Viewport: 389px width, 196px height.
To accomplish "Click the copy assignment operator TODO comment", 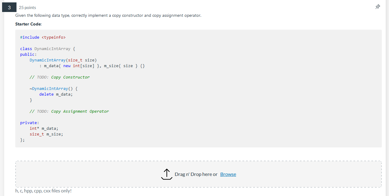I will point(69,111).
